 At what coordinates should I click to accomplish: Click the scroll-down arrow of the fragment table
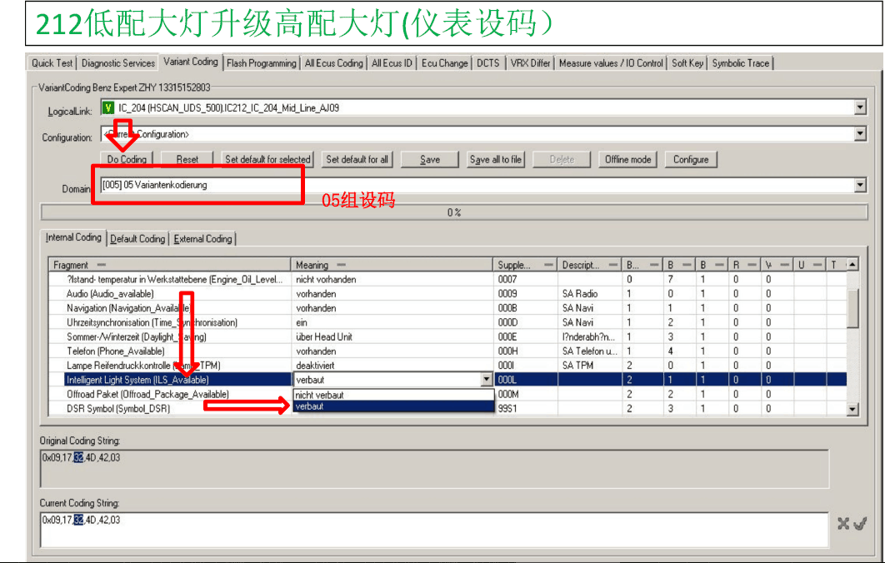[x=852, y=409]
